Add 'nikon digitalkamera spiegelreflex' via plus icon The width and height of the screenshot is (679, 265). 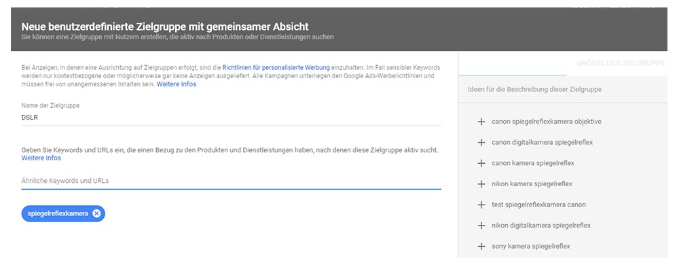pos(481,226)
